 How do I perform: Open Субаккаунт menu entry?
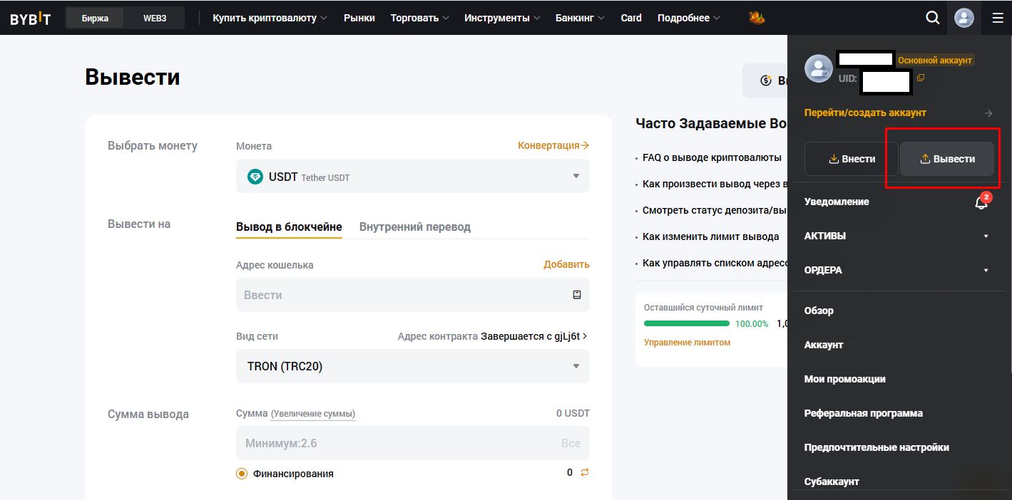point(832,481)
